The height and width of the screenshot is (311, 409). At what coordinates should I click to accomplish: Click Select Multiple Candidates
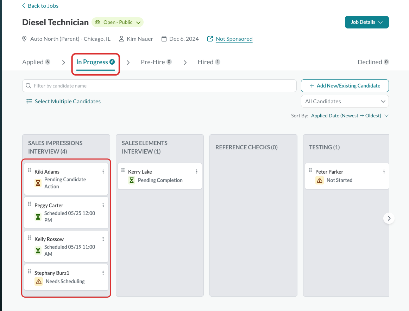[68, 101]
